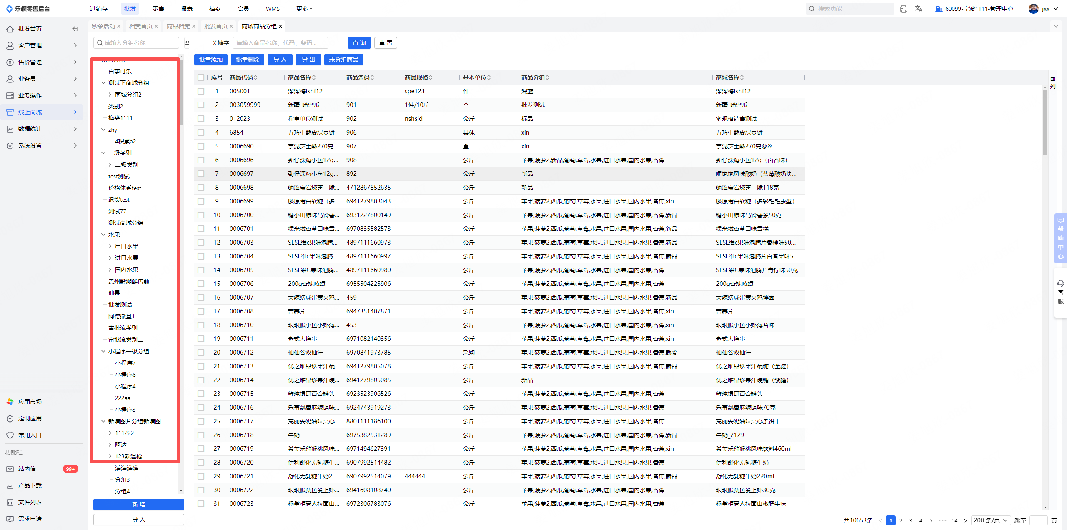Tick the checkbox for row 1
1067x530 pixels.
coord(201,91)
